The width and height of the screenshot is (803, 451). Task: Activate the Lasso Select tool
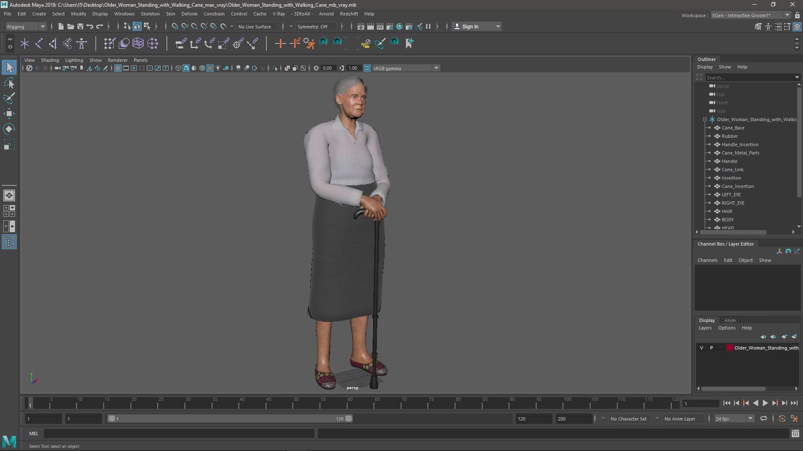(x=9, y=83)
